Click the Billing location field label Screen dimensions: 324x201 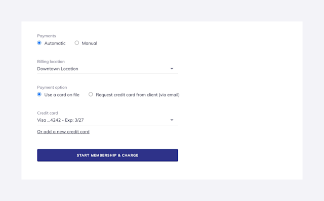(x=51, y=62)
